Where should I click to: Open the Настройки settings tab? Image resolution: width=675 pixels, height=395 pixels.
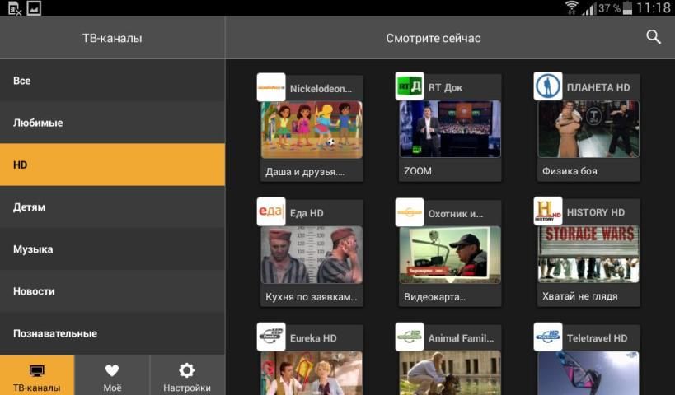187,376
